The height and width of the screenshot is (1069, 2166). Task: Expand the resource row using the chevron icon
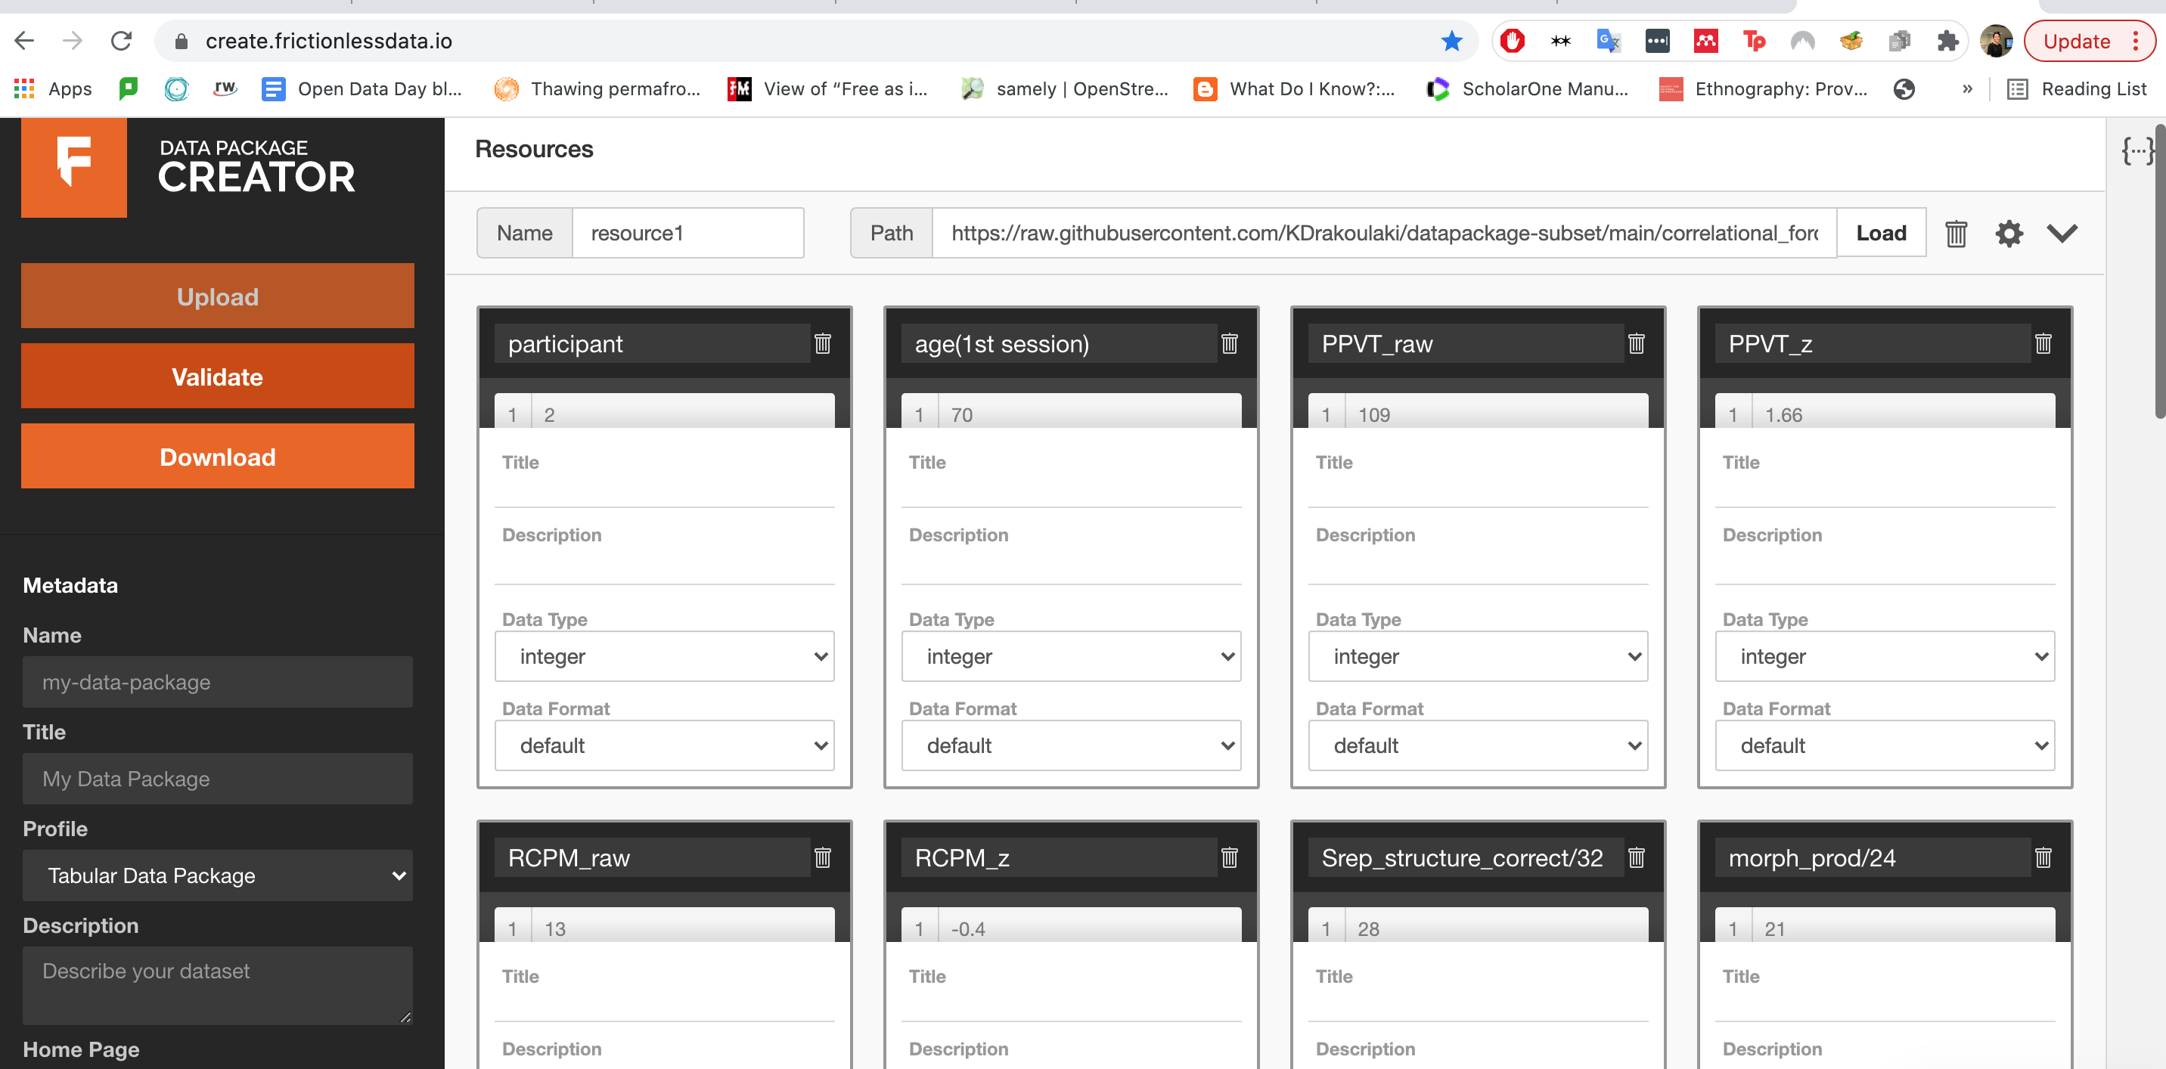click(x=2061, y=232)
